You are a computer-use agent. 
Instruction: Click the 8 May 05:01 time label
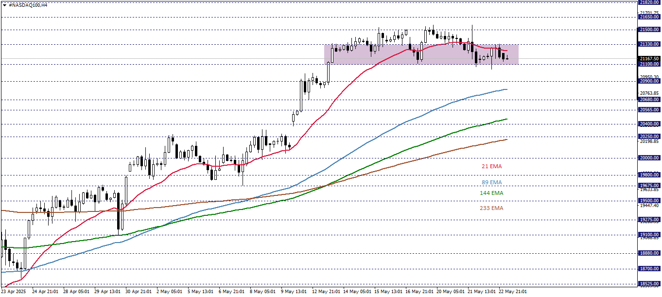[262, 292]
